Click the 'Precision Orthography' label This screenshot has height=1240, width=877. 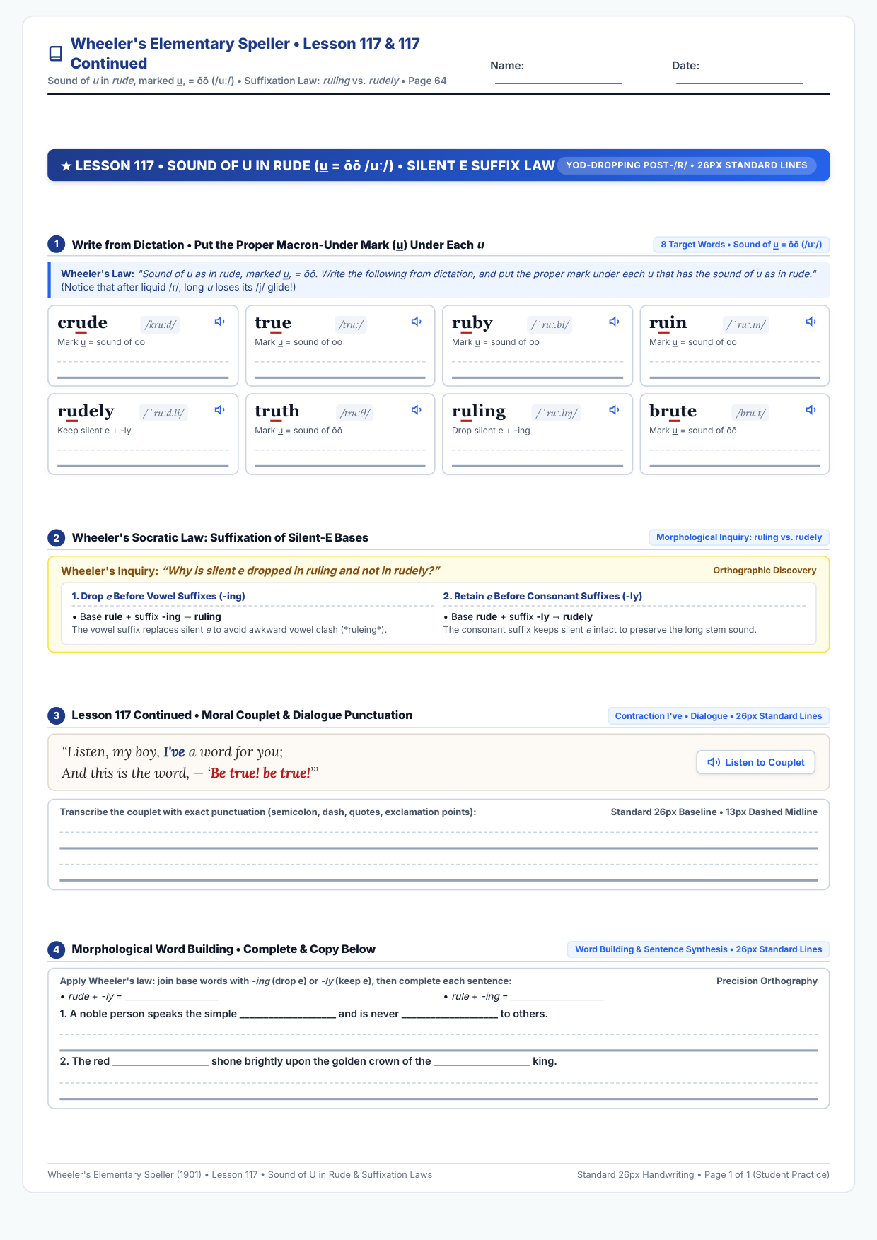pos(767,981)
